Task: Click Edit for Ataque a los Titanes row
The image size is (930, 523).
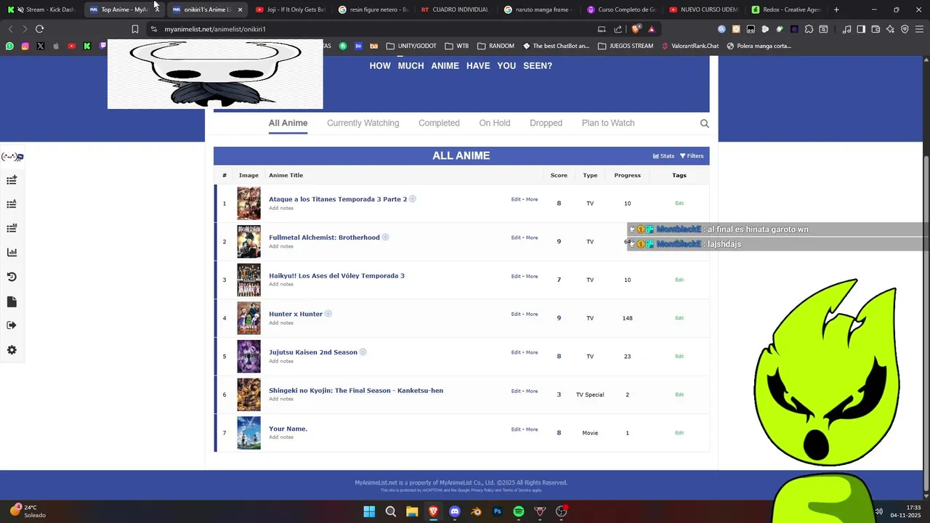Action: click(516, 199)
